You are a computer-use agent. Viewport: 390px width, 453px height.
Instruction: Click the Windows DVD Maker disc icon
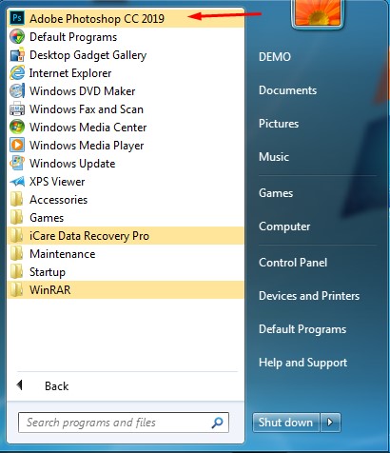click(x=17, y=91)
